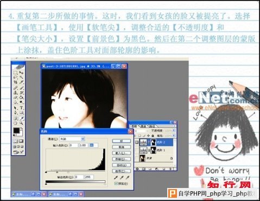Click the OK (好) button in Levels
The width and height of the screenshot is (260, 201).
click(x=122, y=141)
